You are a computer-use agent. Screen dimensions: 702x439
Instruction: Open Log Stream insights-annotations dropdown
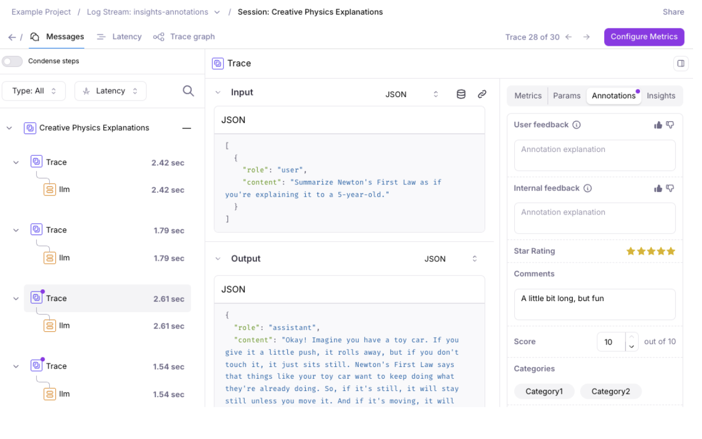(x=217, y=12)
